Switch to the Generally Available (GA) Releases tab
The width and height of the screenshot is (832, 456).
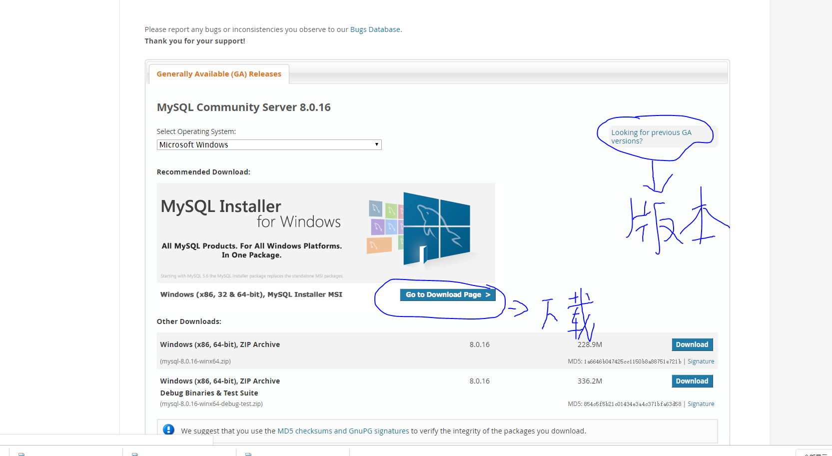pyautogui.click(x=218, y=73)
